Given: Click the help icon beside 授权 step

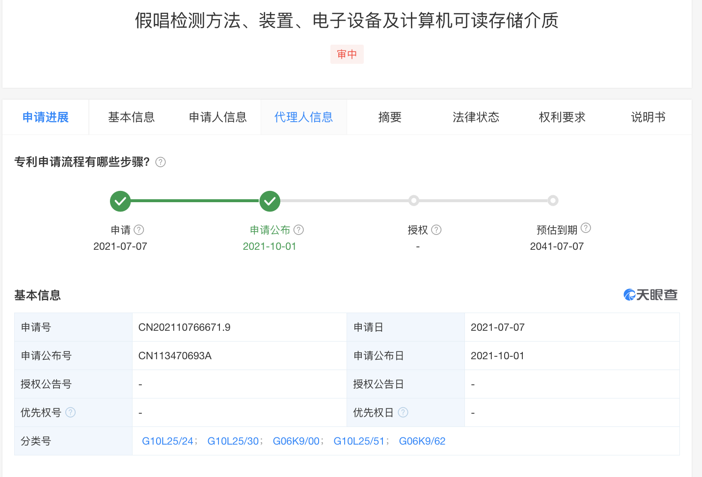Looking at the screenshot, I should click(436, 230).
